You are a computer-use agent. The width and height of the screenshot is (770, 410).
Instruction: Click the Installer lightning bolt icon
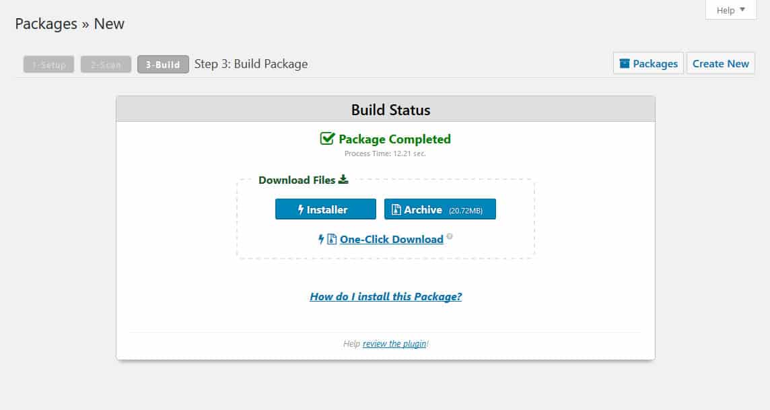click(301, 209)
